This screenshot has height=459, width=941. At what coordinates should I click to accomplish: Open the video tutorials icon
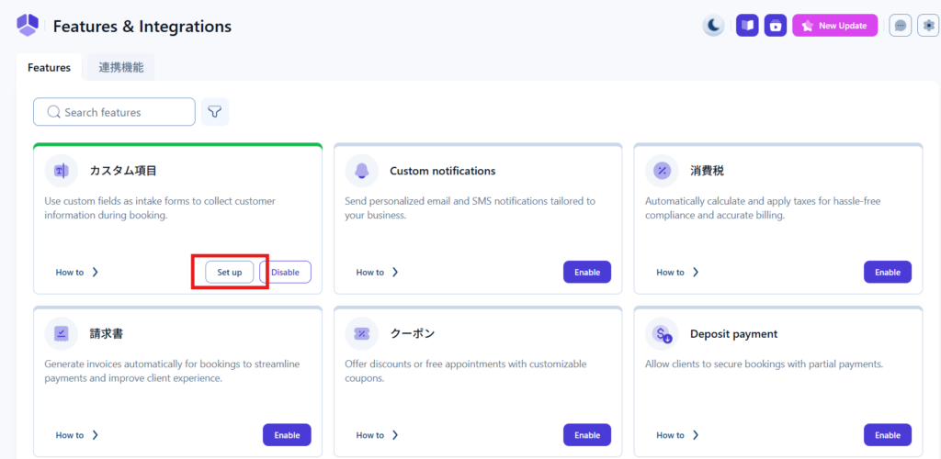(x=776, y=26)
